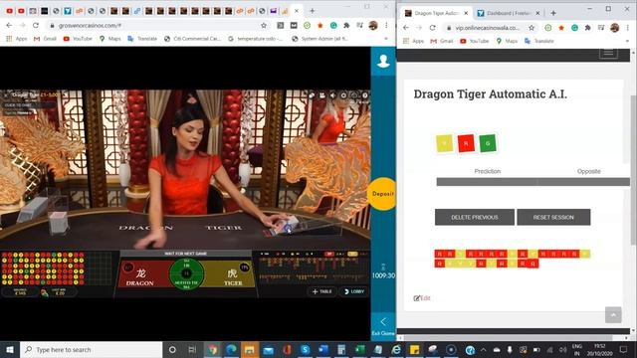Place a bet on the green Tie circle
Image resolution: width=637 pixels, height=358 pixels.
coord(186,274)
